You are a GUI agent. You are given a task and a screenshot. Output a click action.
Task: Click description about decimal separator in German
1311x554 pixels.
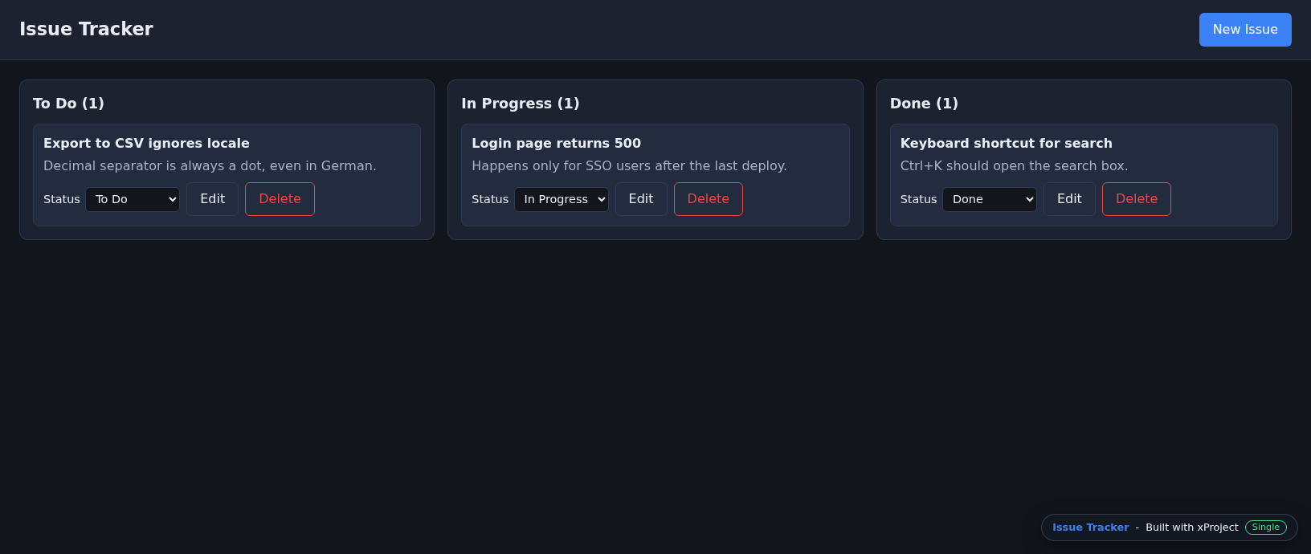[x=210, y=166]
